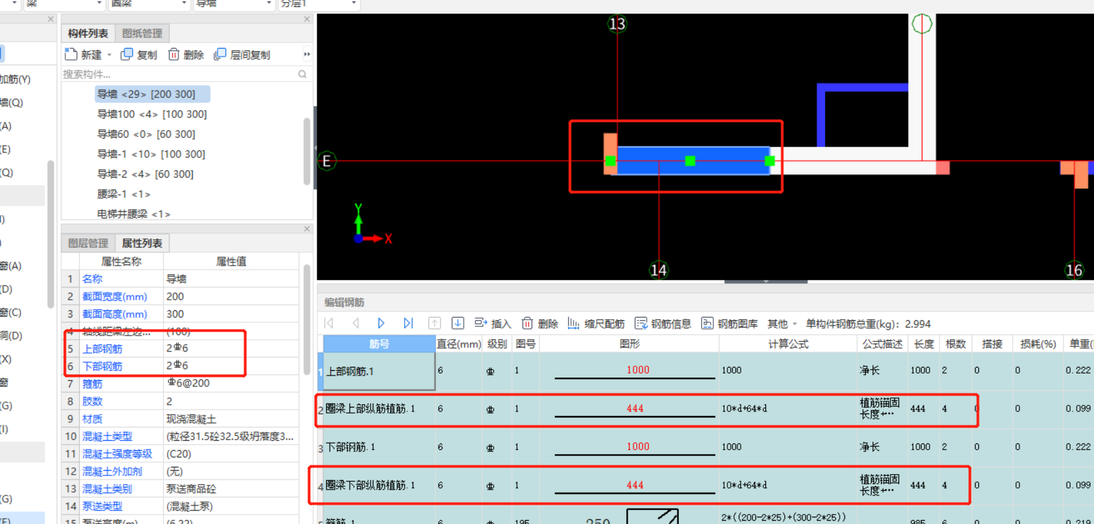Viewport: 1094px width, 524px height.
Task: Click axis bubble 14 in drawing
Action: click(x=658, y=270)
